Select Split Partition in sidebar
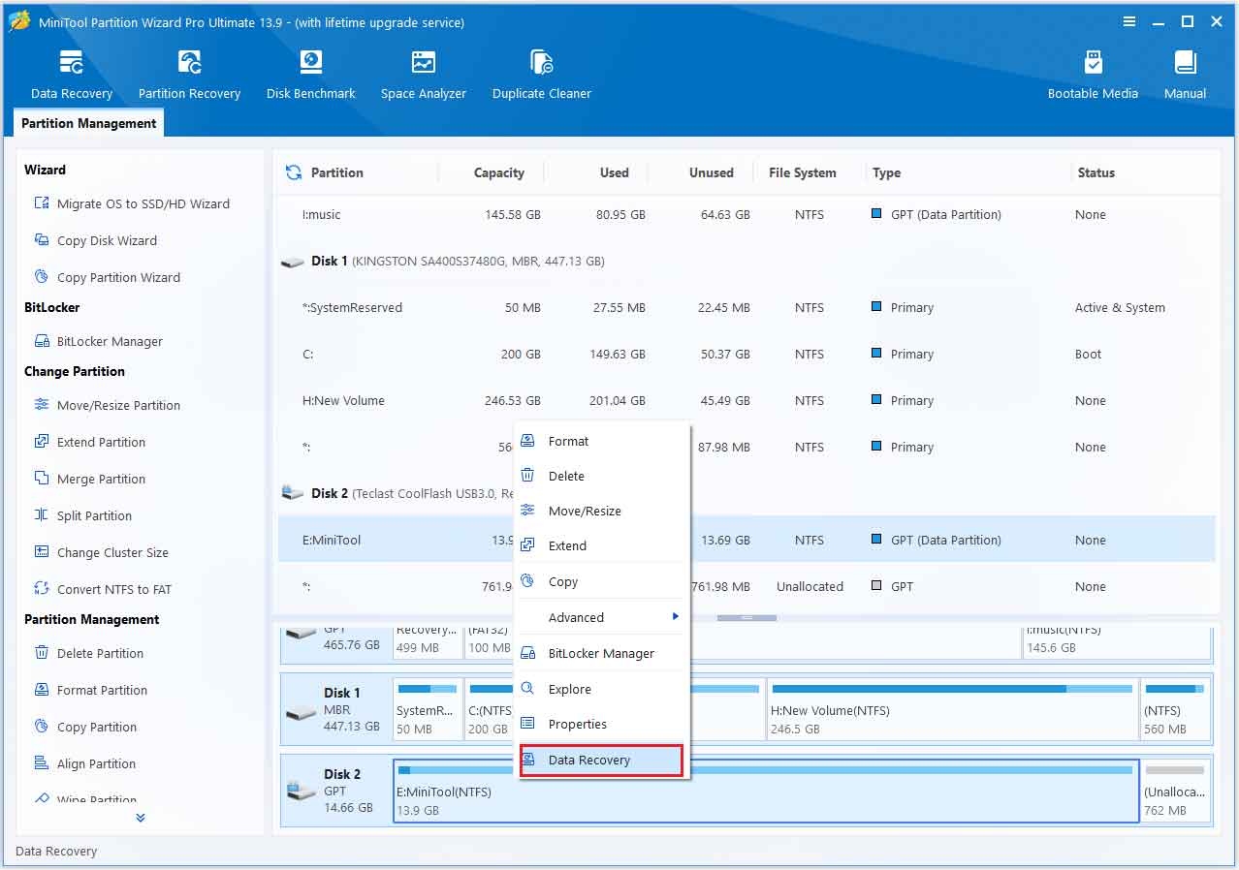The height and width of the screenshot is (870, 1239). (82, 515)
